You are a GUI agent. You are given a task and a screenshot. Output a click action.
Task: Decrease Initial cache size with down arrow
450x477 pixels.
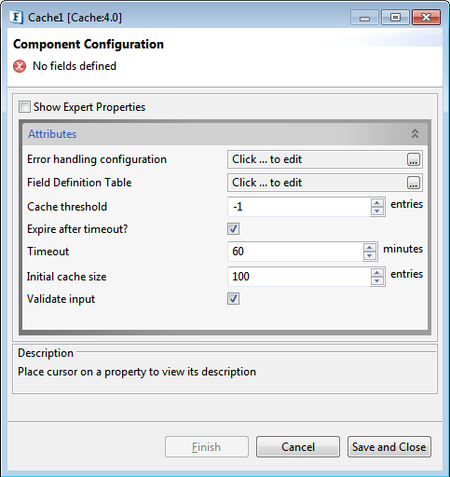(377, 280)
